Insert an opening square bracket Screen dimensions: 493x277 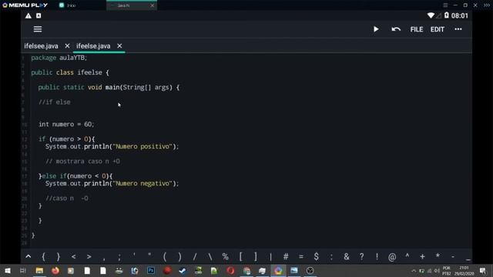pyautogui.click(x=240, y=256)
